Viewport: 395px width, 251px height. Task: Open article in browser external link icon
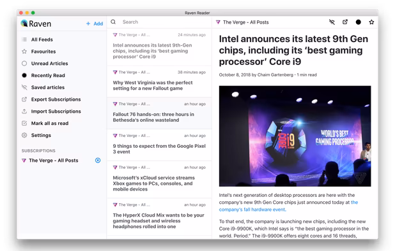345,22
